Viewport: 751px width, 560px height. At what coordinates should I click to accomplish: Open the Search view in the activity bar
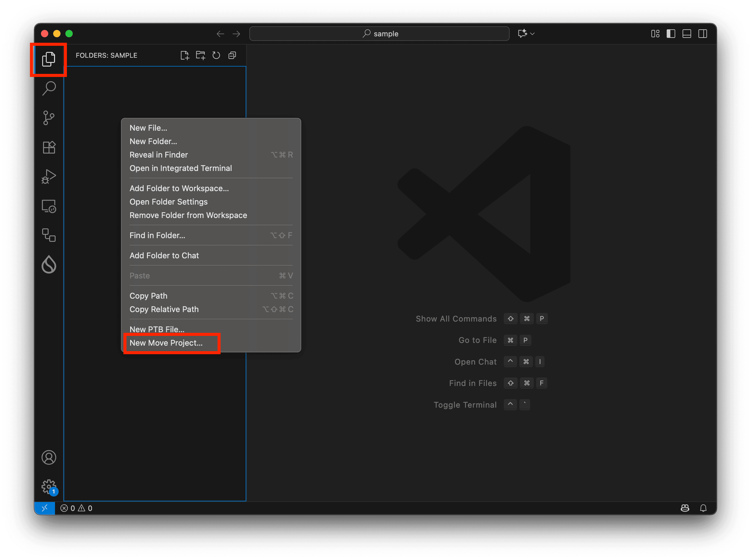(49, 88)
